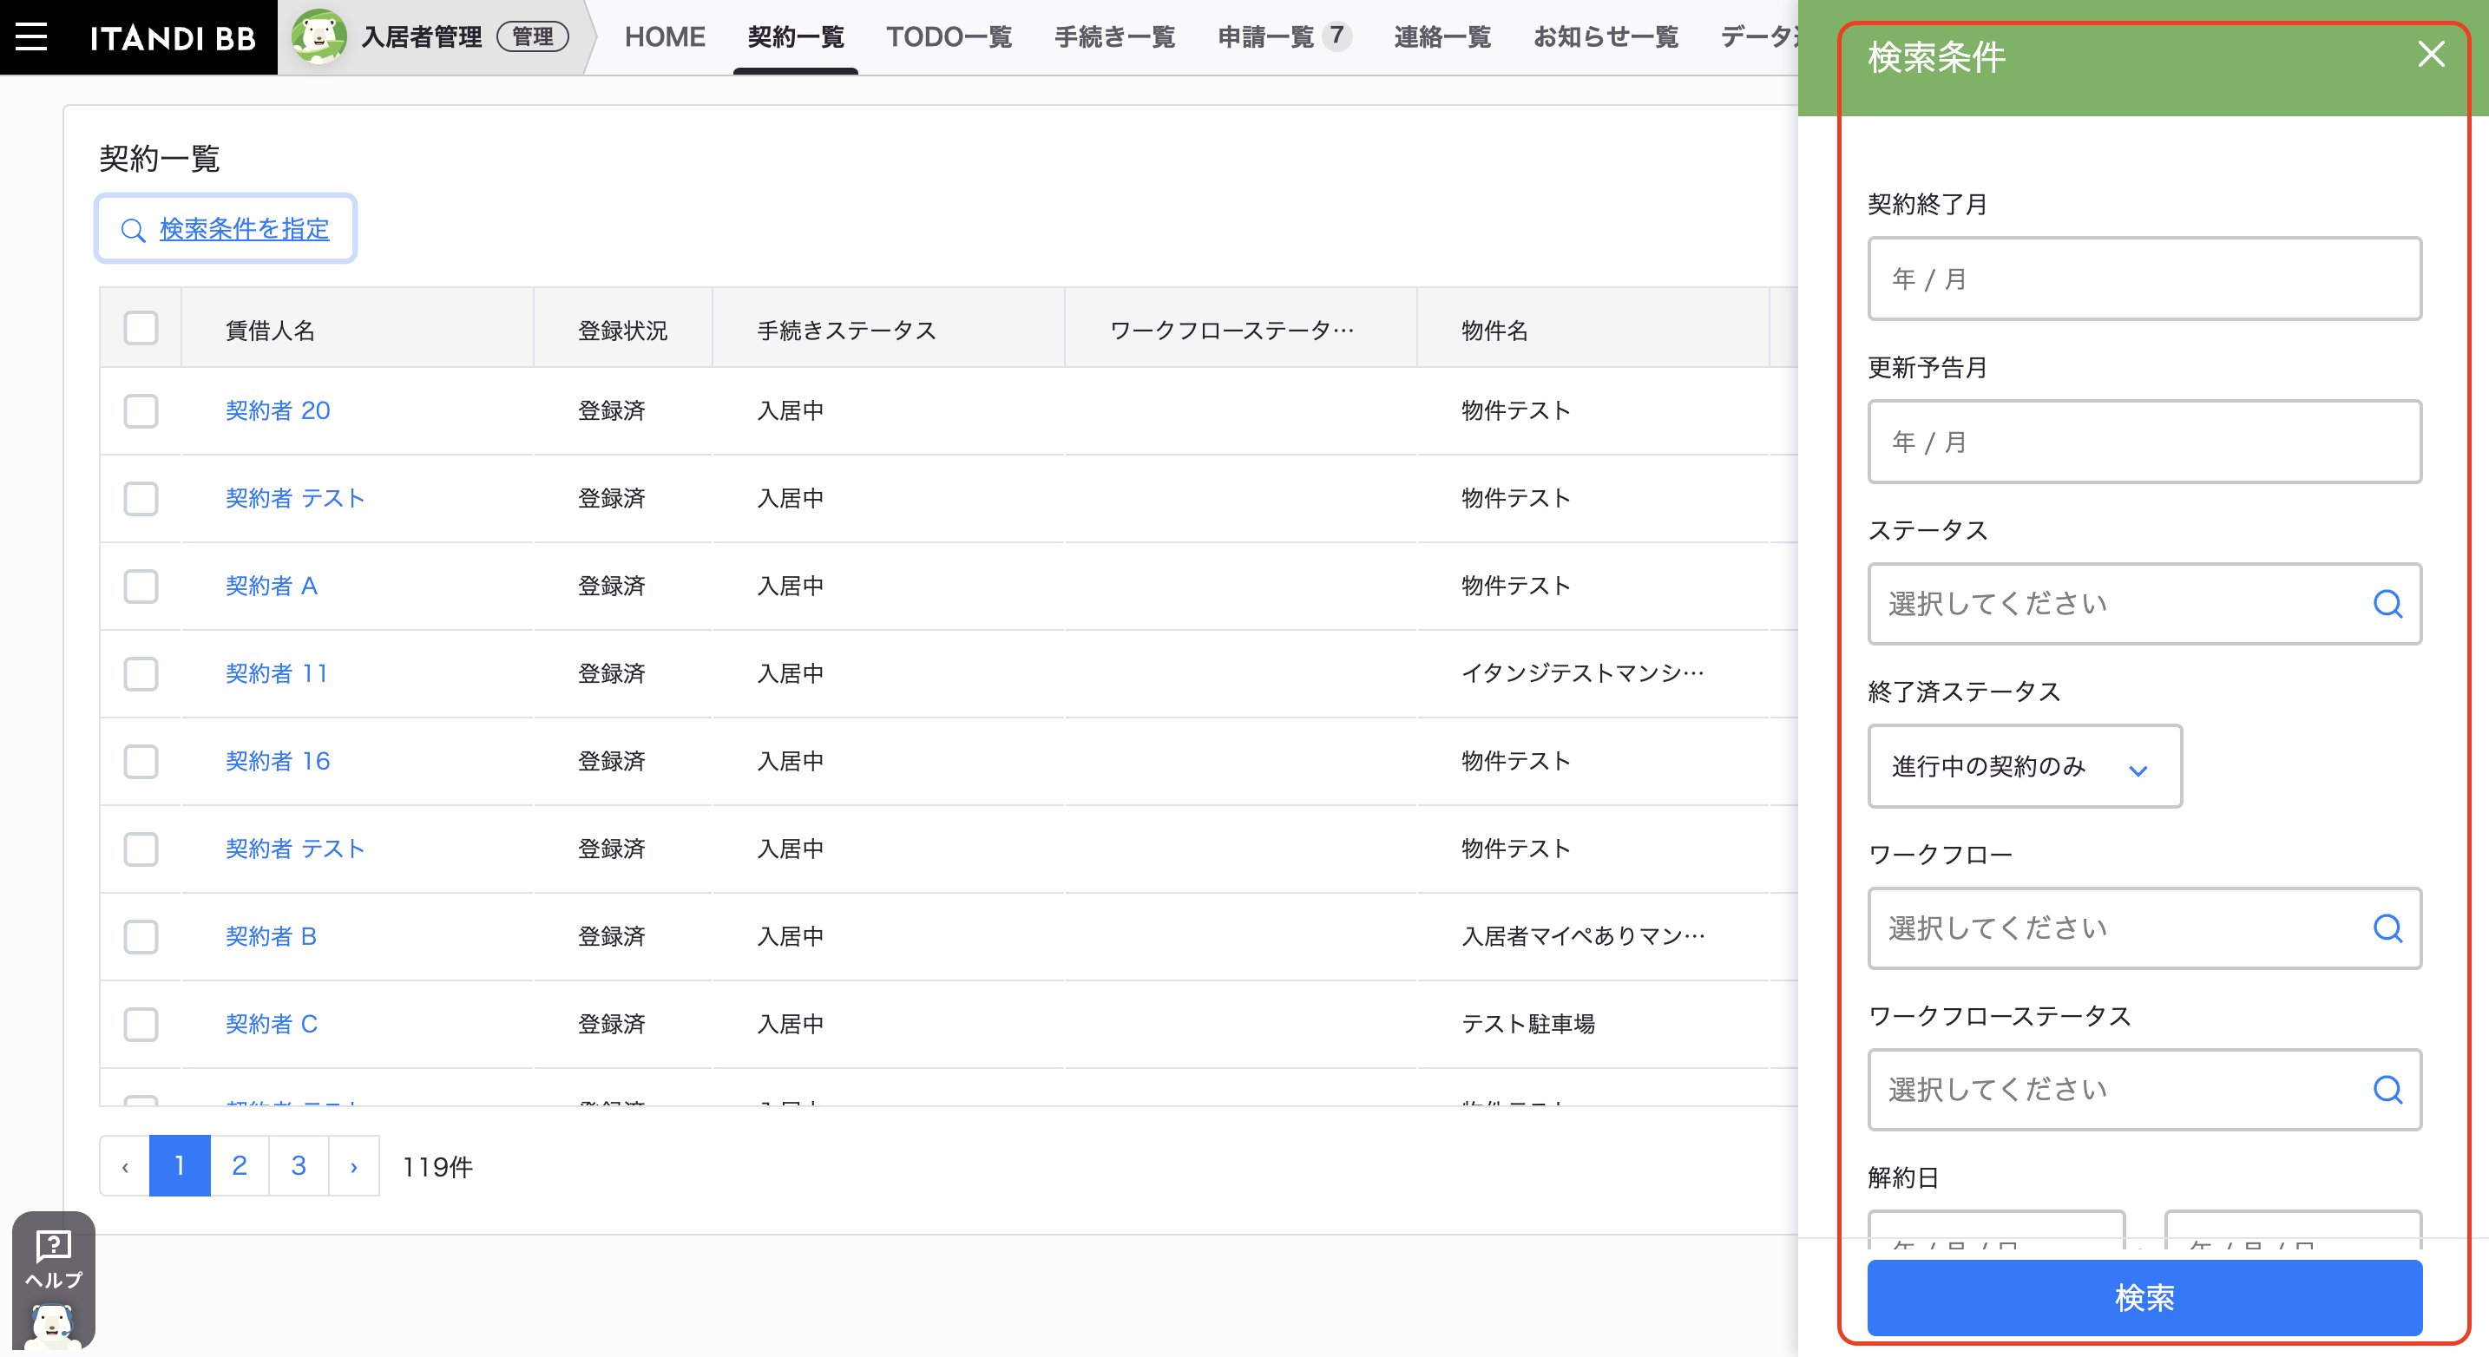Screen dimensions: 2489x1357
Task: Check the row for 契約者 20
Action: pyautogui.click(x=141, y=410)
